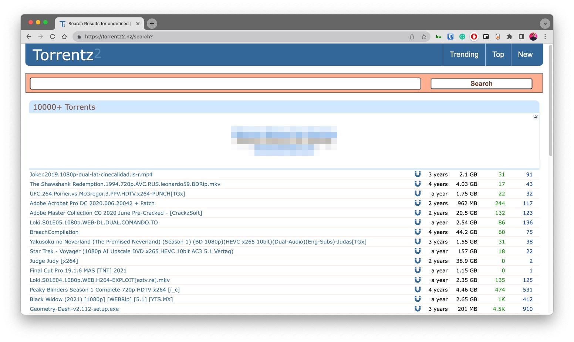574x342 pixels.
Task: Open the magnet link for Joker.2019.1080p torrent
Action: [x=418, y=174]
